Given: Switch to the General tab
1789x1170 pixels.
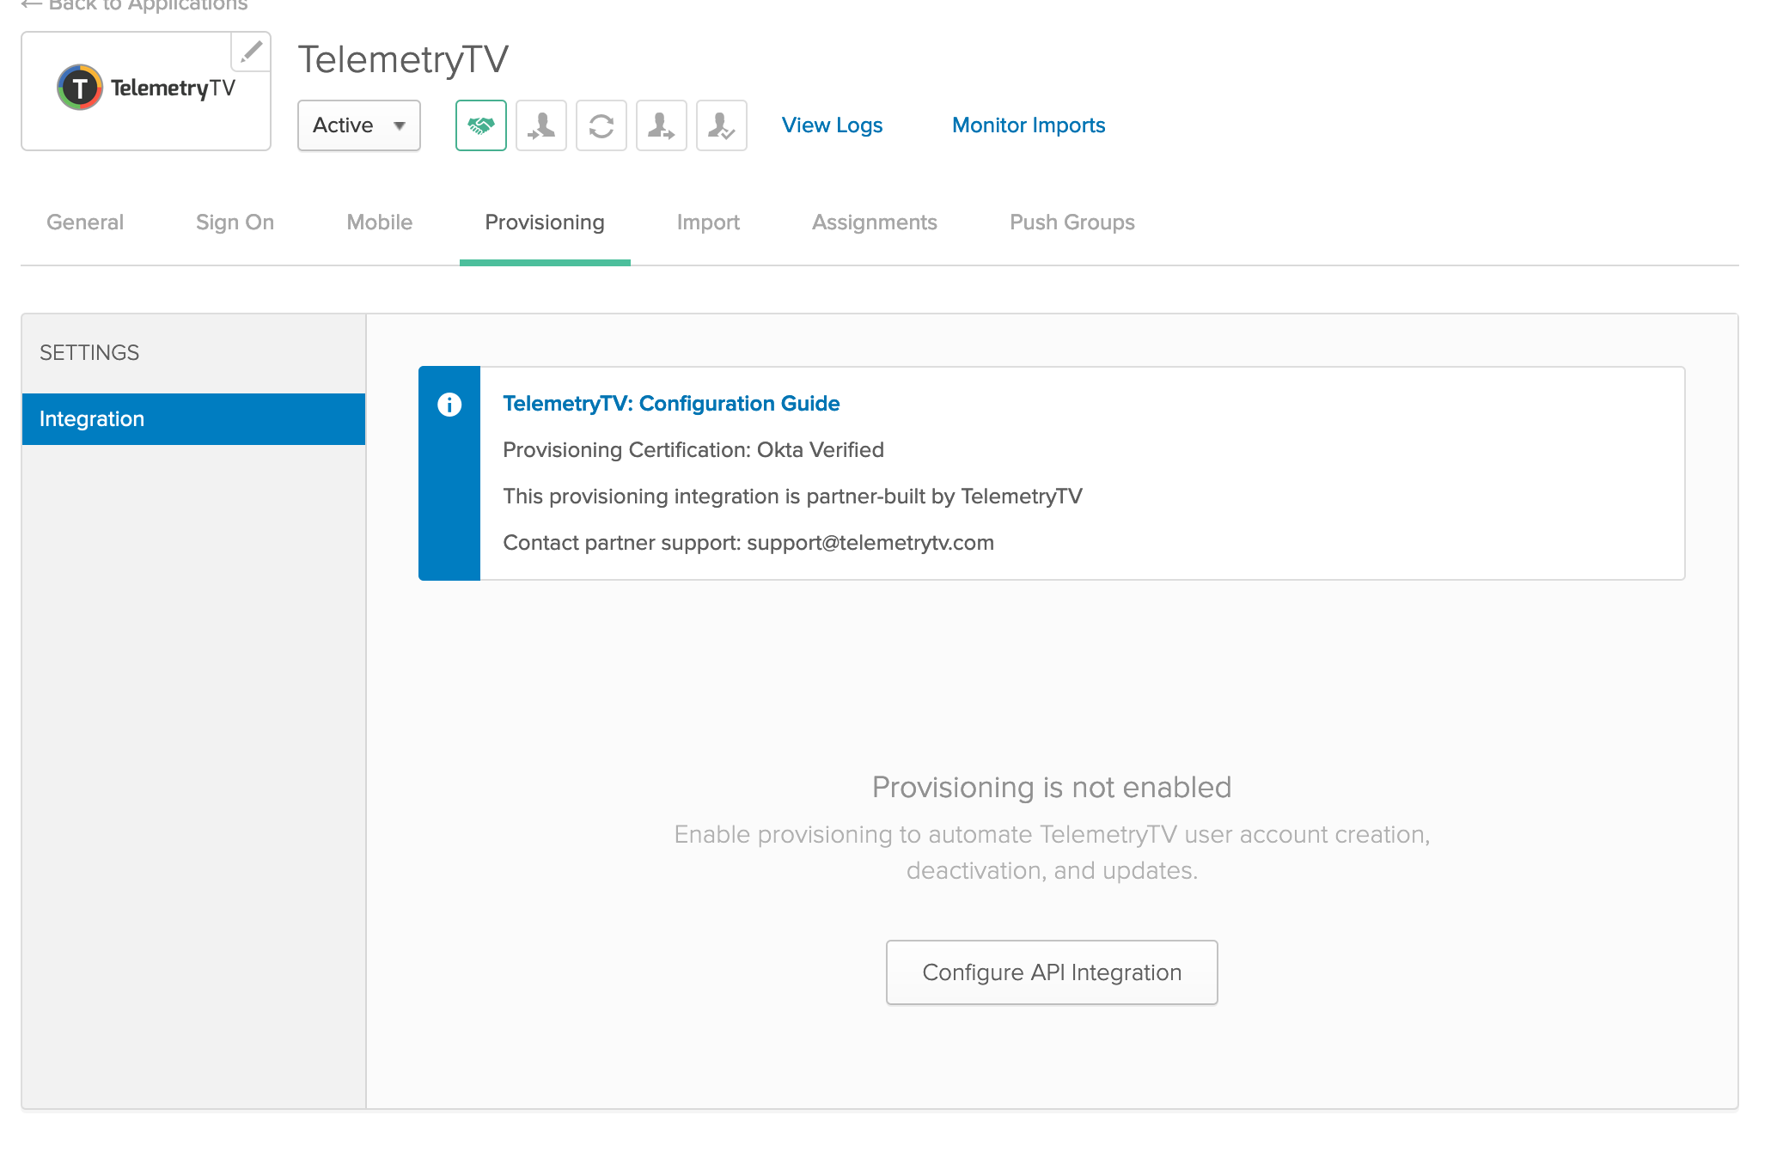Looking at the screenshot, I should [x=85, y=222].
